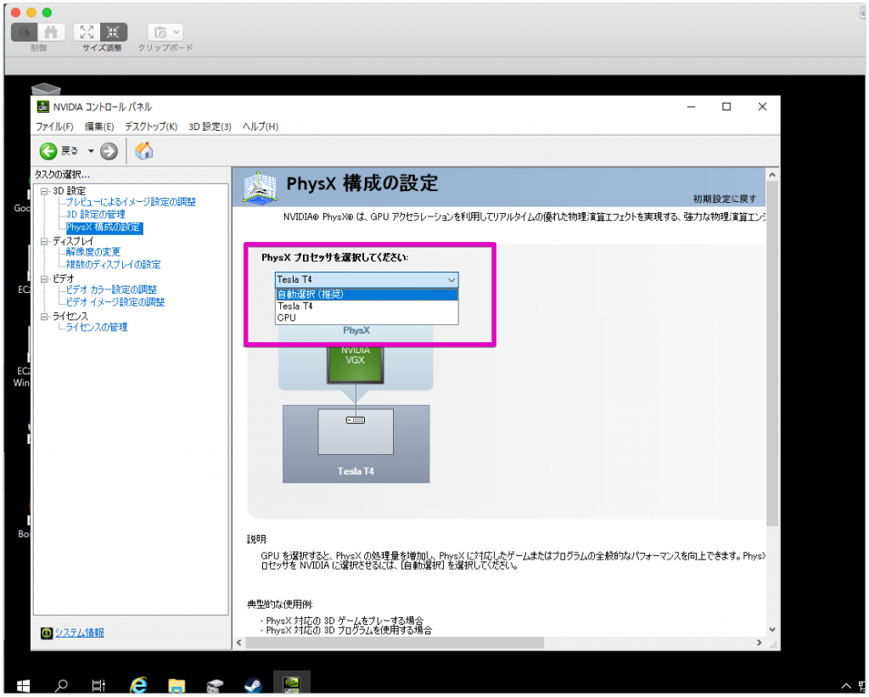Open the Tesla T4 PhysX processor dropdown
Image resolution: width=869 pixels, height=697 pixels.
click(367, 279)
